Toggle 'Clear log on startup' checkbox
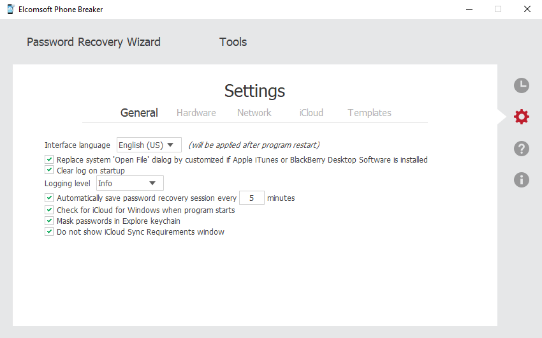 (x=49, y=170)
